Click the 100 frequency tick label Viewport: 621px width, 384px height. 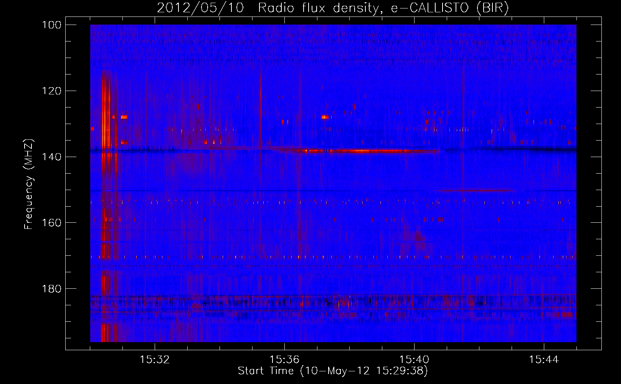pos(51,25)
